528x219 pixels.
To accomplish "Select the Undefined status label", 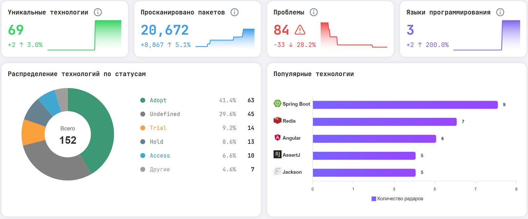I will tap(165, 114).
